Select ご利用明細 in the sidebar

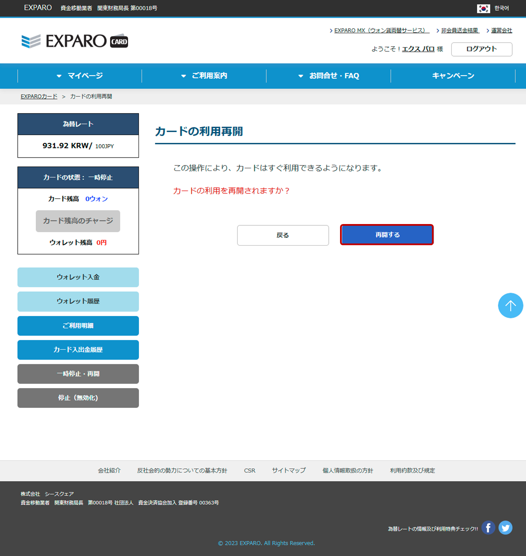(78, 325)
